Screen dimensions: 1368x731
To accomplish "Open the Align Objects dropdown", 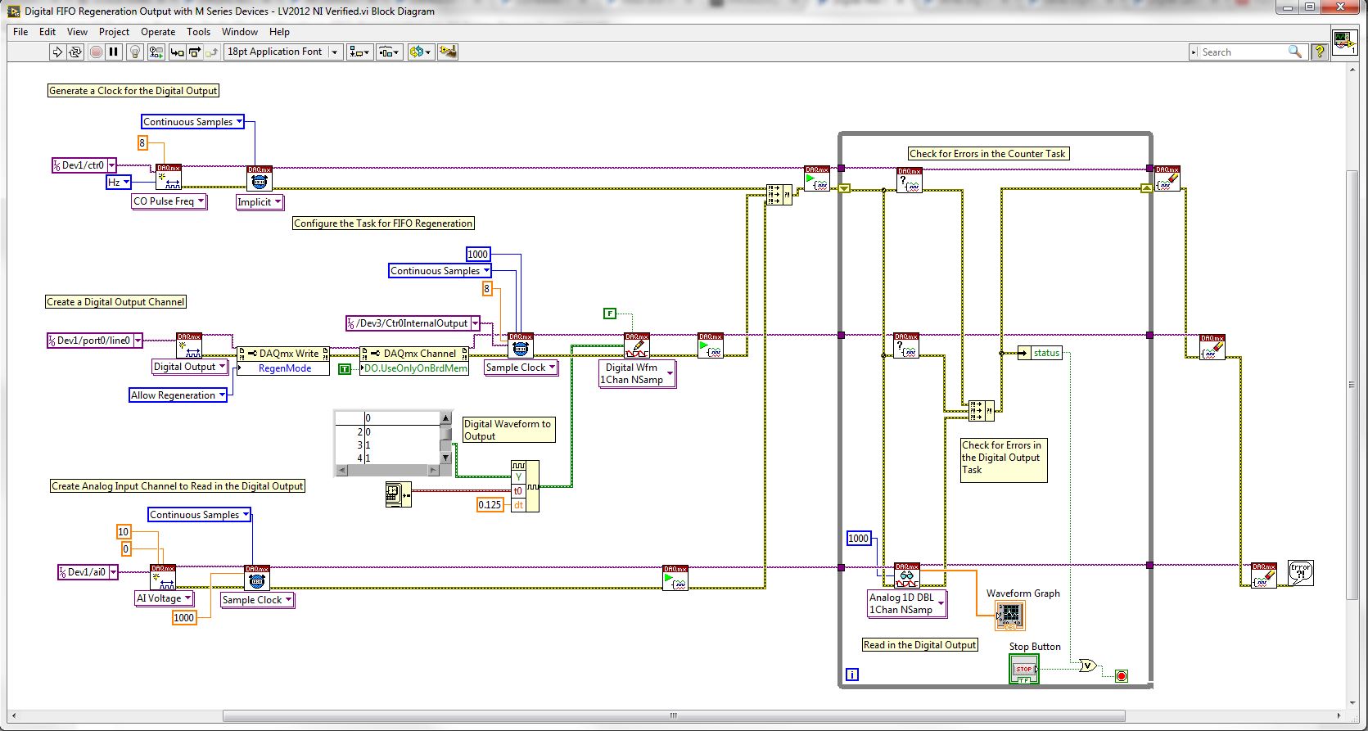I will pyautogui.click(x=359, y=52).
